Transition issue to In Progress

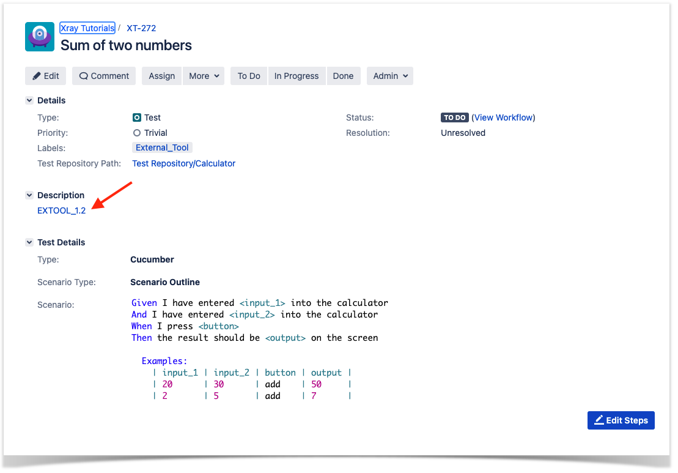point(297,76)
